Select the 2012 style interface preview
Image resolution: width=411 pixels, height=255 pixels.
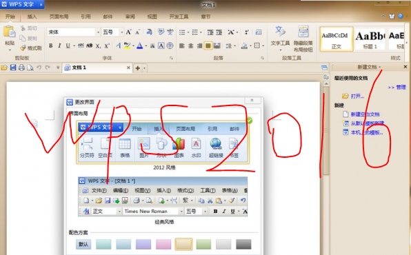click(163, 142)
